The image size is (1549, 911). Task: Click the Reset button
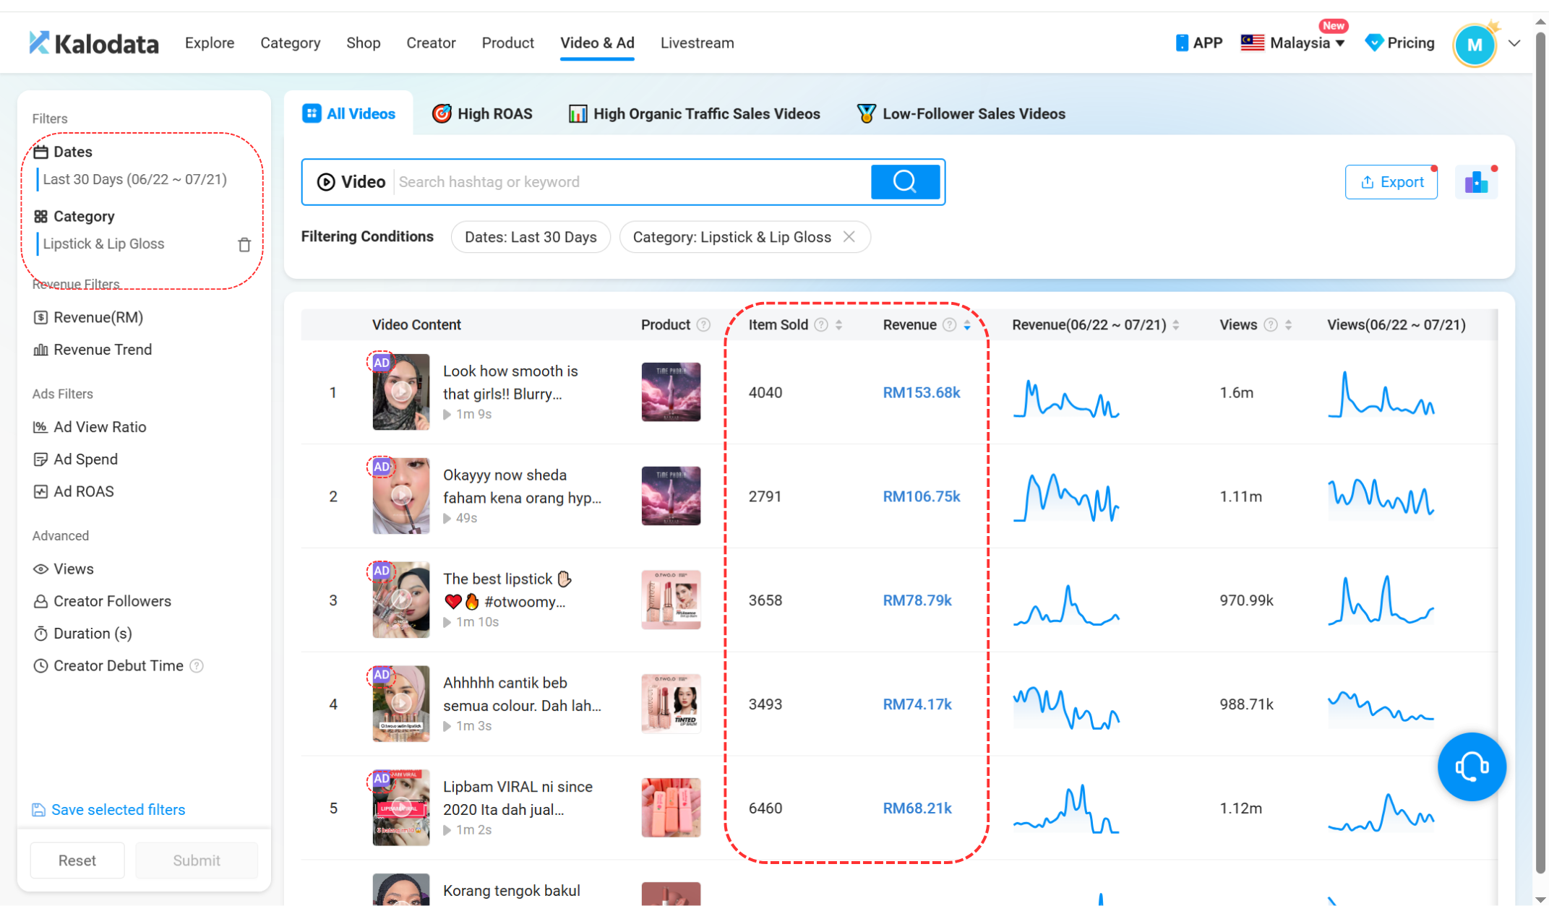[77, 860]
